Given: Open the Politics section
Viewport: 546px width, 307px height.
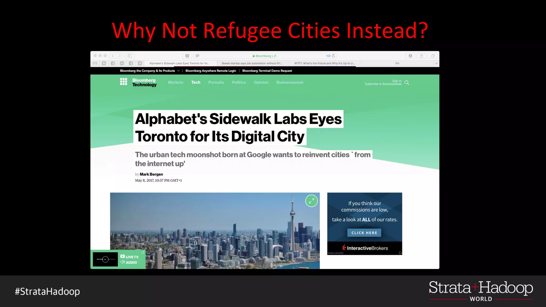Looking at the screenshot, I should click(239, 82).
